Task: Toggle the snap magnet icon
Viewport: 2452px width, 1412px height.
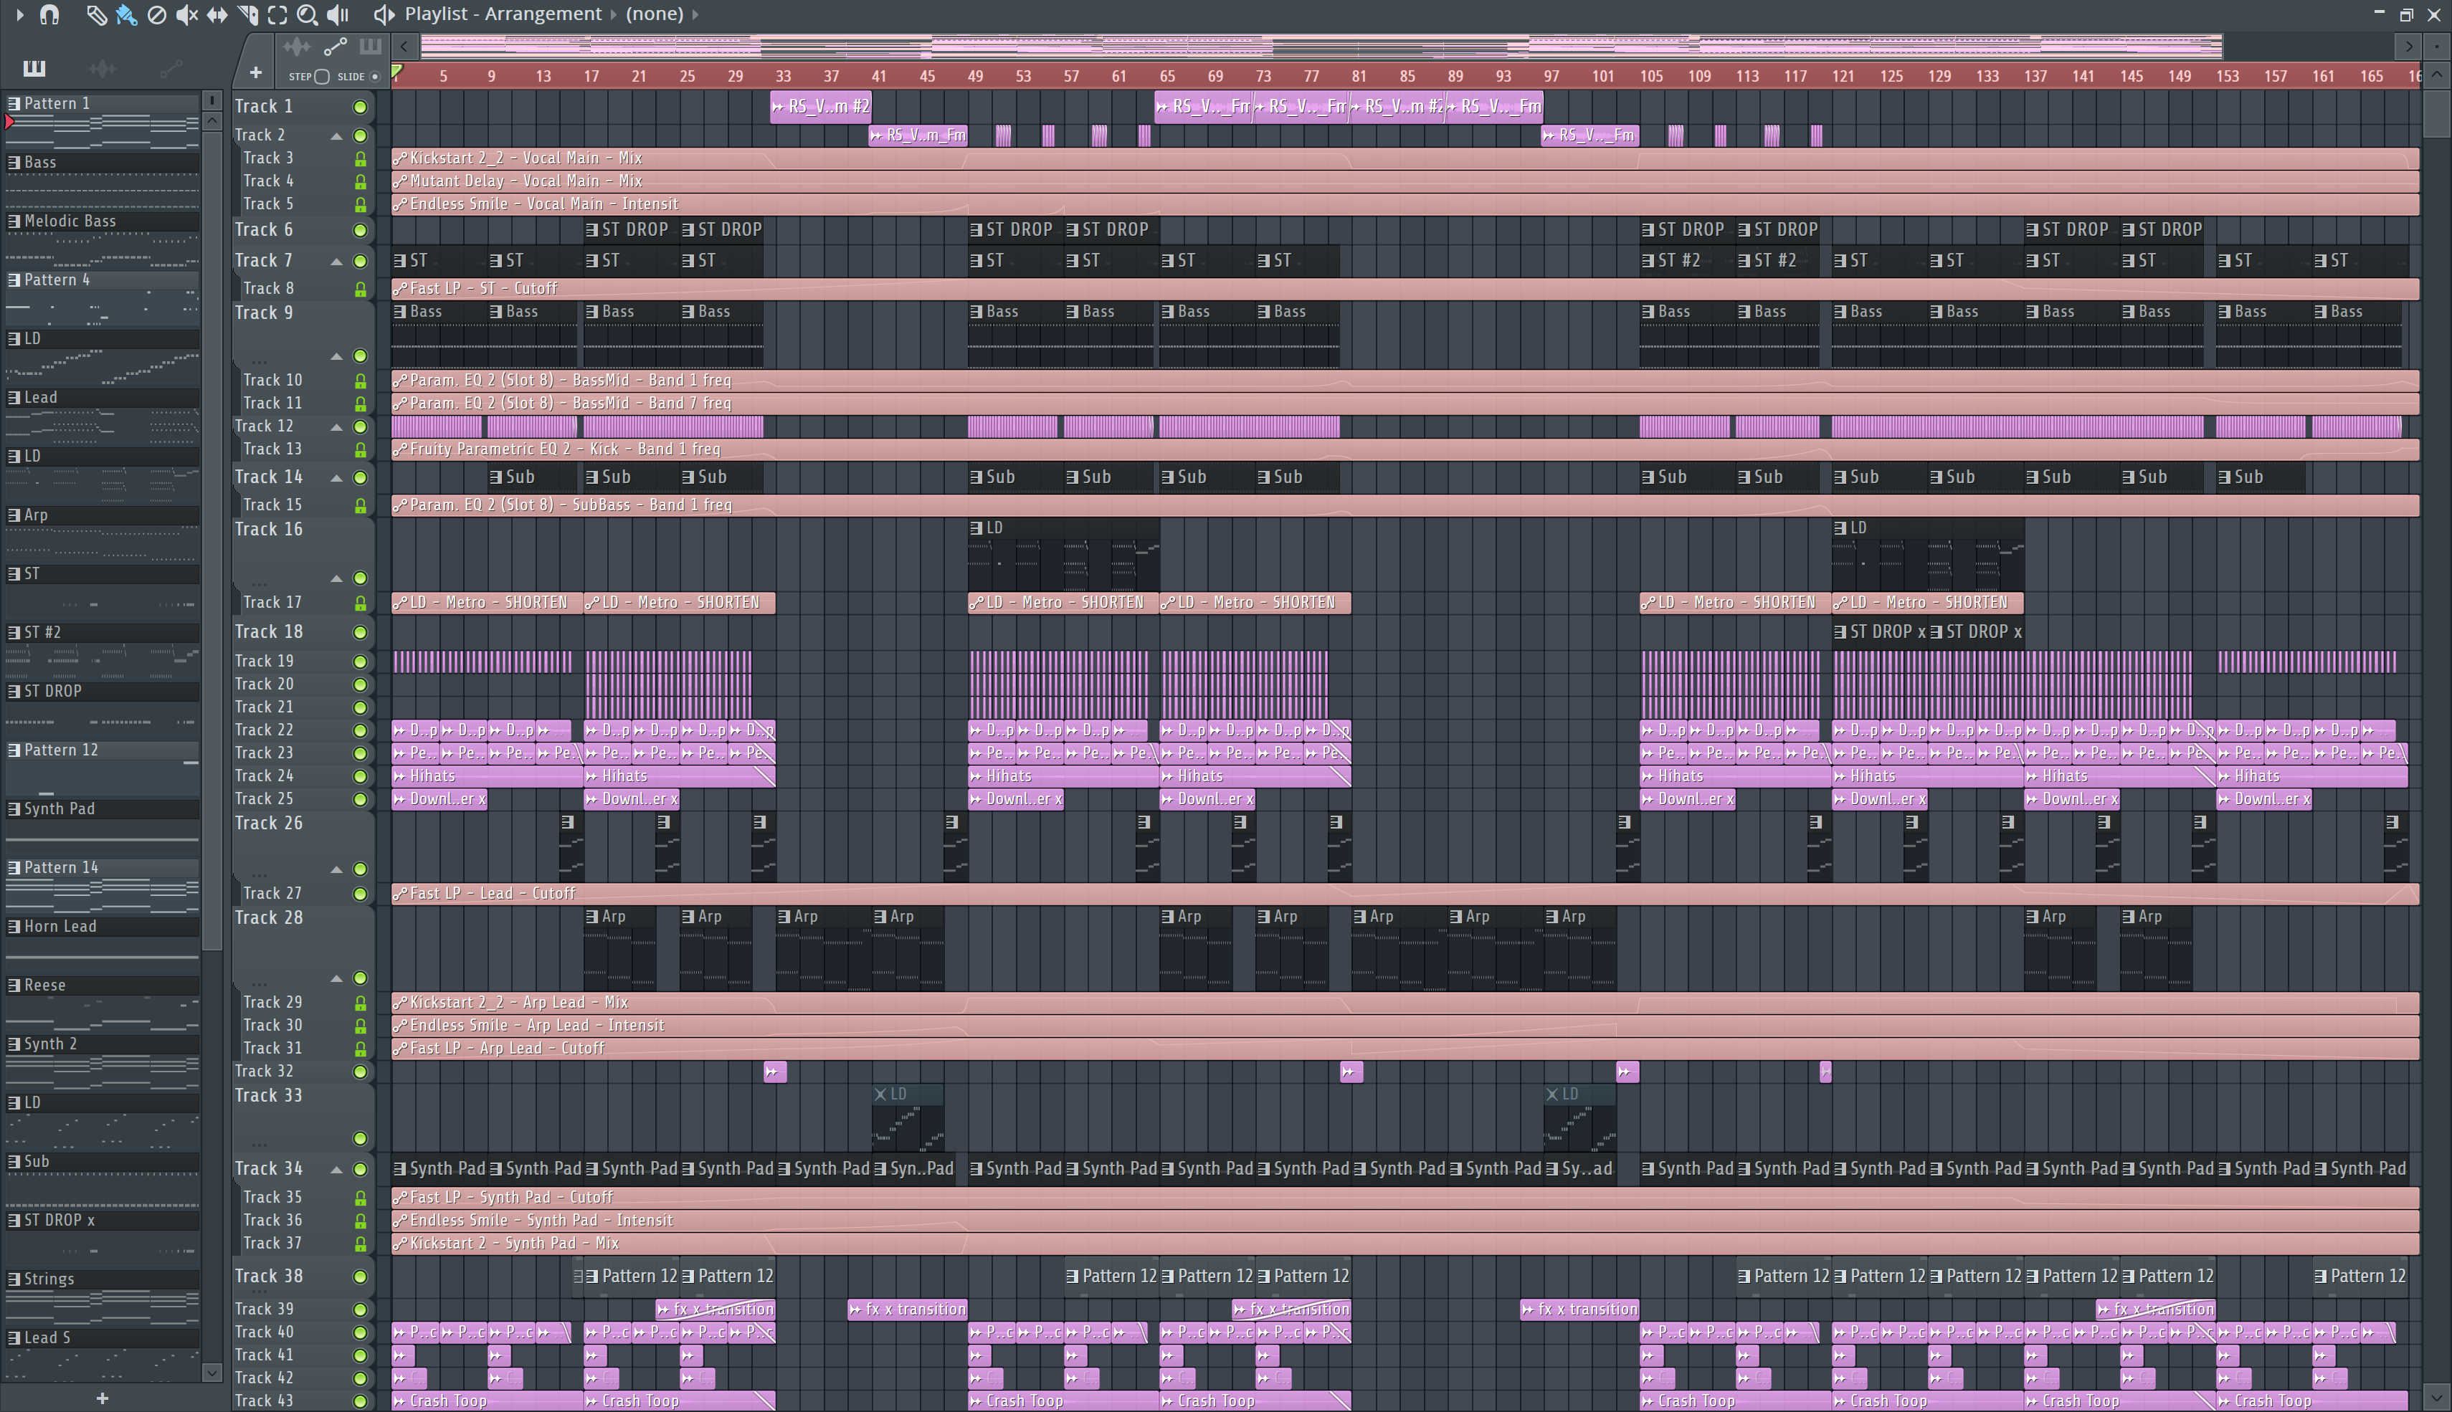Action: [x=49, y=14]
